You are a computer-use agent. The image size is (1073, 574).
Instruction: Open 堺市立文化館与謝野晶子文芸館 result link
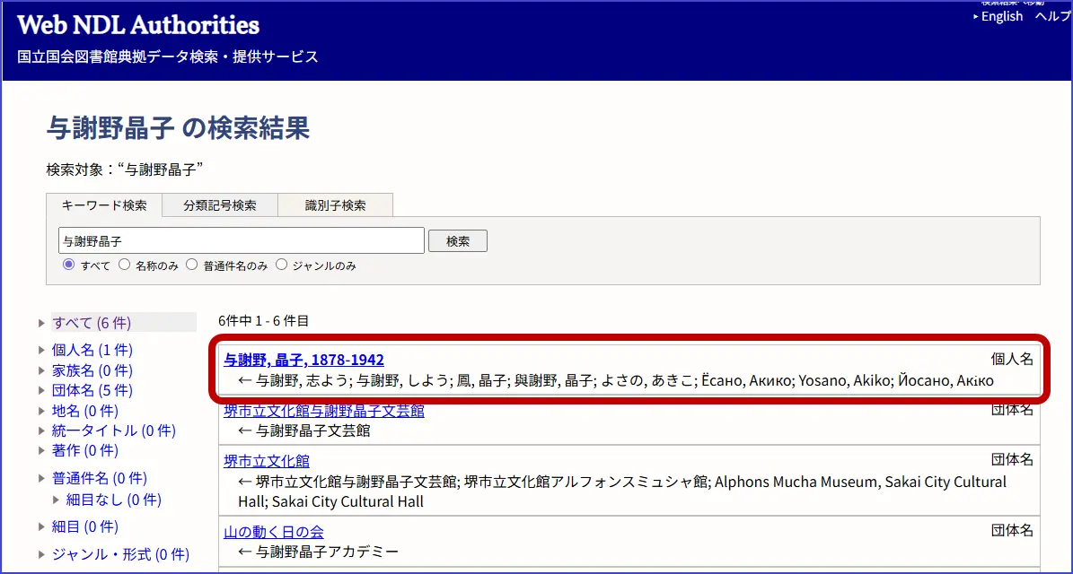[323, 411]
